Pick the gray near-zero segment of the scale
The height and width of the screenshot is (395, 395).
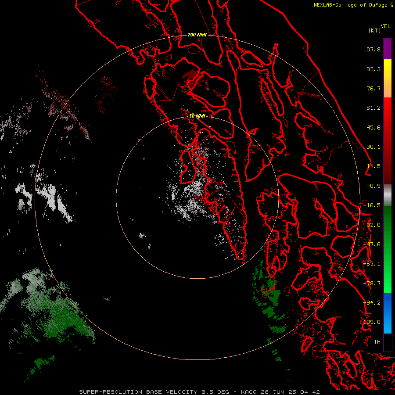click(388, 195)
